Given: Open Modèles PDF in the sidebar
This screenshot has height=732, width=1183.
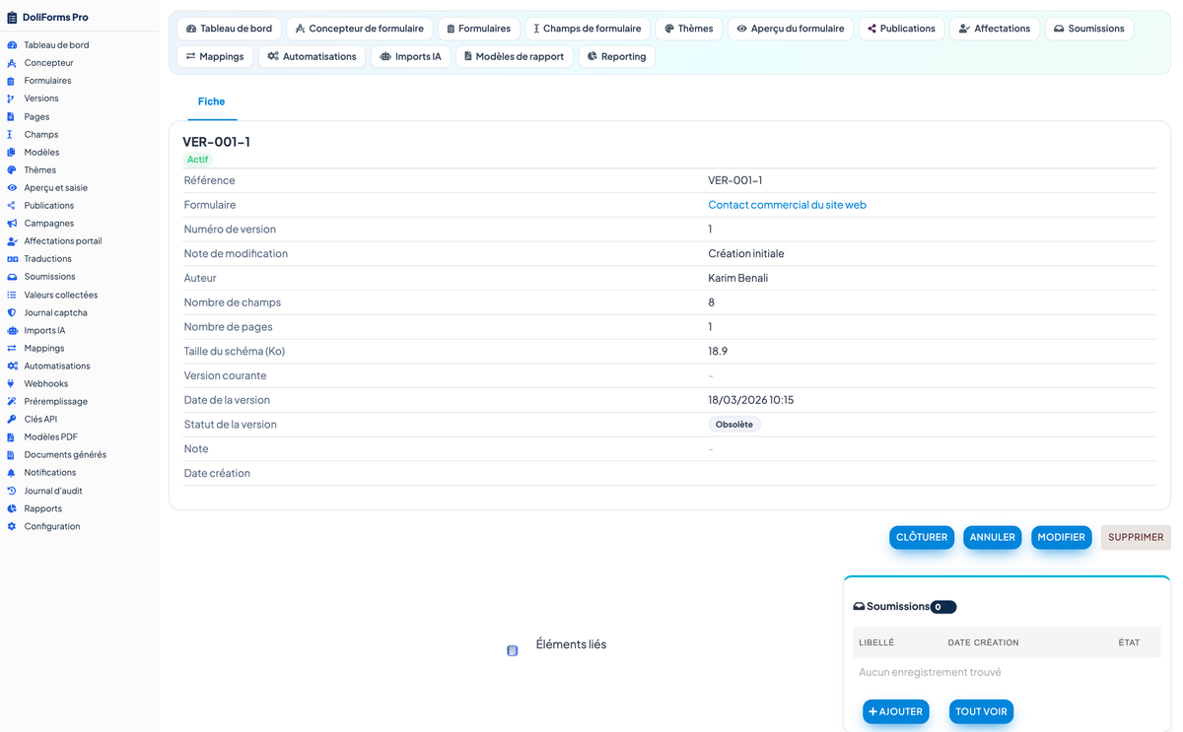Looking at the screenshot, I should (50, 436).
